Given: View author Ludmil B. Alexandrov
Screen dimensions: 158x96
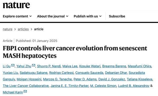Looking at the screenshot, I should coord(134,86).
